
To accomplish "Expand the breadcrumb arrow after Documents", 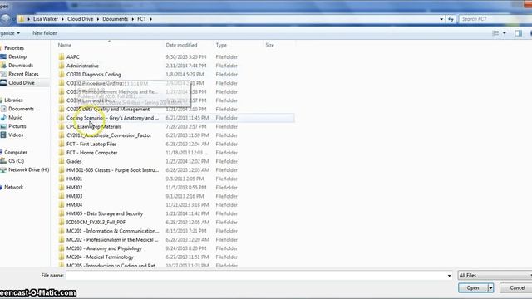I will pos(133,19).
